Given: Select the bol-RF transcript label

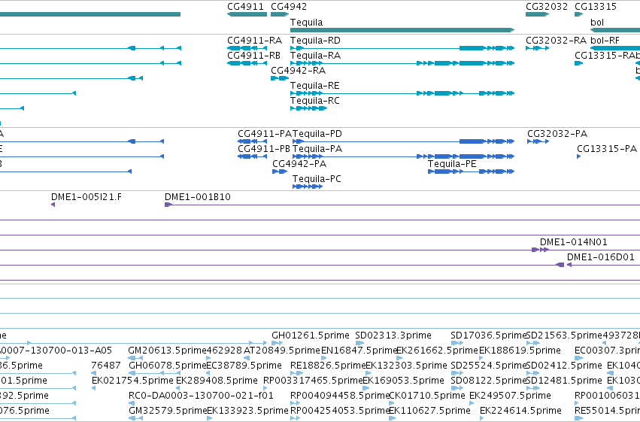Looking at the screenshot, I should [605, 41].
